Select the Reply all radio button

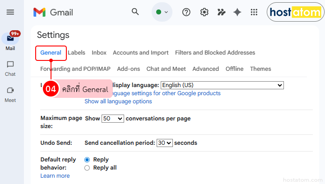(x=87, y=168)
